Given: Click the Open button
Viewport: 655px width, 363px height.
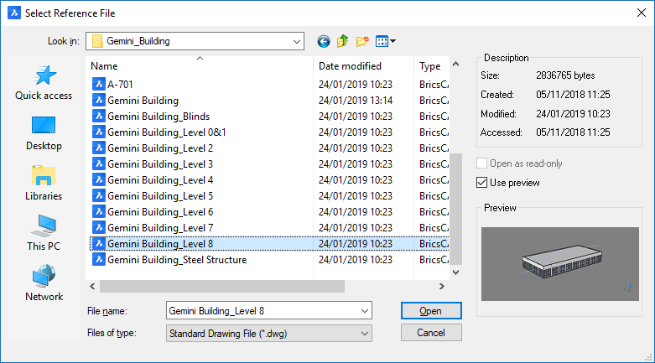Looking at the screenshot, I should point(430,311).
